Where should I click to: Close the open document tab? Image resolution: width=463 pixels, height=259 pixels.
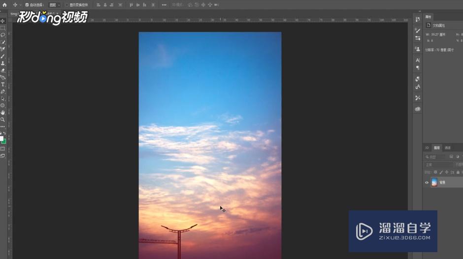pyautogui.click(x=58, y=14)
